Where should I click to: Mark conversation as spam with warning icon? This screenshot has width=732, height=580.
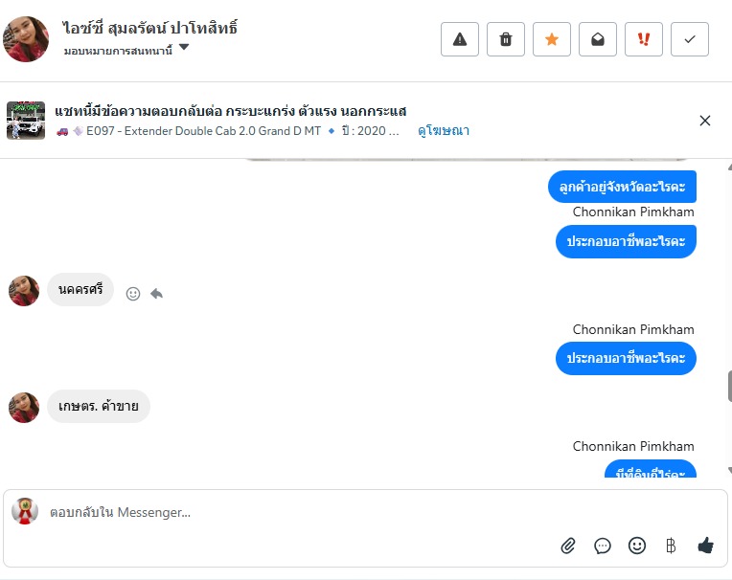(460, 39)
